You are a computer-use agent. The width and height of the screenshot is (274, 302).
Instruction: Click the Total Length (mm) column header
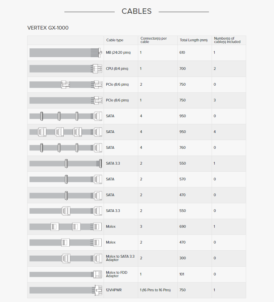click(194, 40)
